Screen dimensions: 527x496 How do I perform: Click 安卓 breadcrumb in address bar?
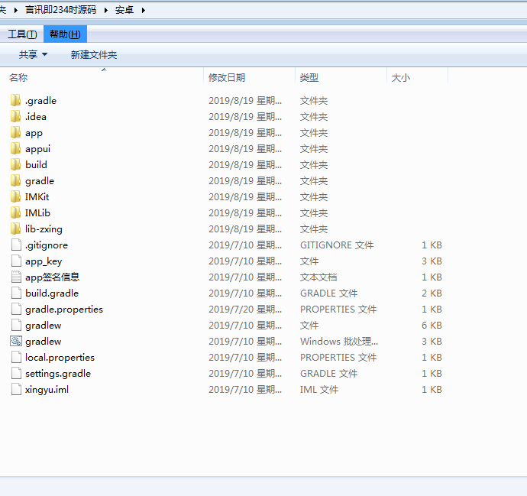(124, 10)
